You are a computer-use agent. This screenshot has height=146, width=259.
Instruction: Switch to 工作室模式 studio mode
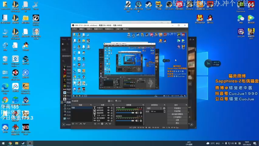177,117
